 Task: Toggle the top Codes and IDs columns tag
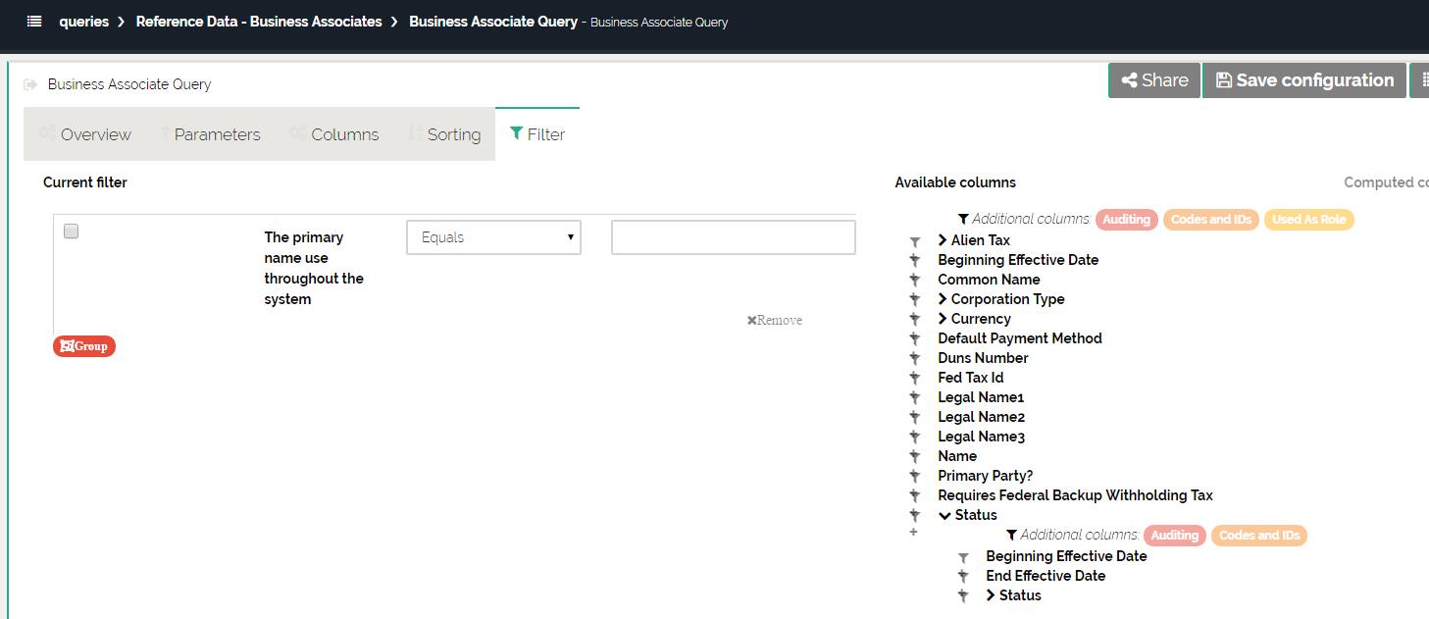pos(1210,220)
